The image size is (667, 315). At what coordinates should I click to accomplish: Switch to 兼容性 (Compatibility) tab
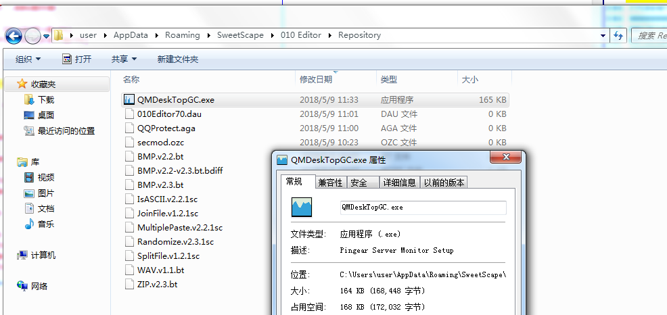tap(331, 183)
